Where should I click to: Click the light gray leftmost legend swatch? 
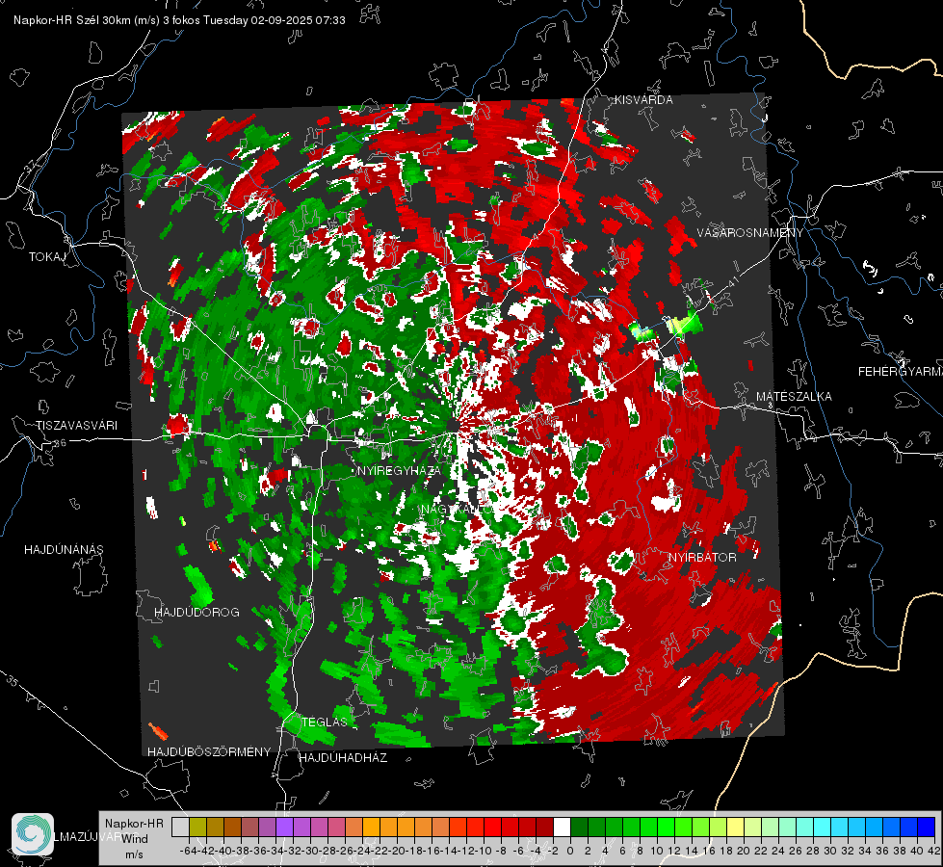pos(180,827)
